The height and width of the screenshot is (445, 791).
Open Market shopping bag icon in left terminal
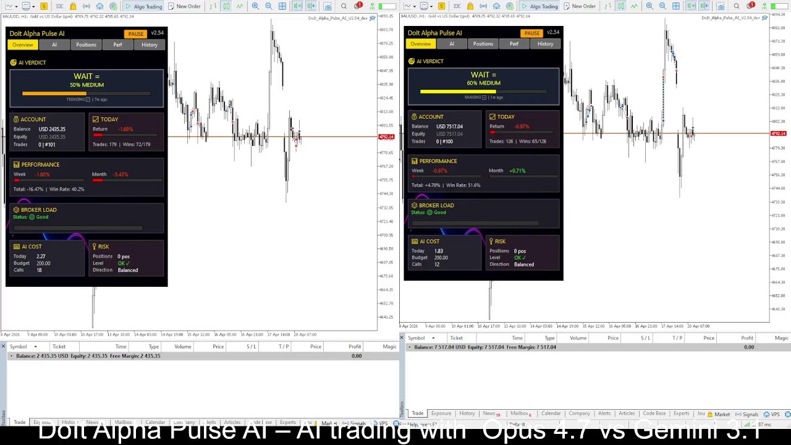click(73, 6)
